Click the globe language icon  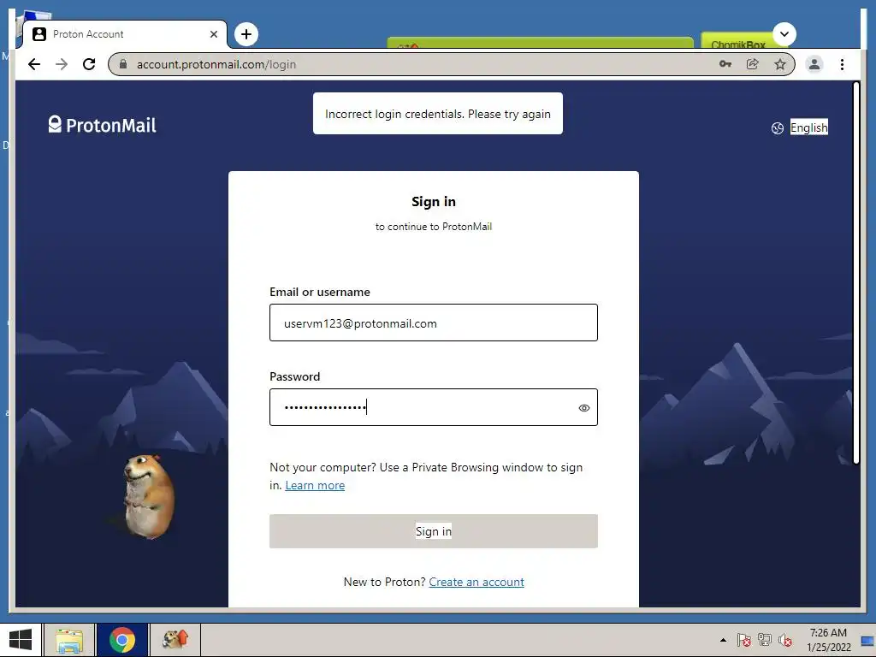click(777, 128)
